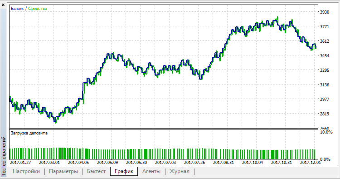Click the 3136 axis value
This screenshot has width=340, height=179.
coord(325,85)
